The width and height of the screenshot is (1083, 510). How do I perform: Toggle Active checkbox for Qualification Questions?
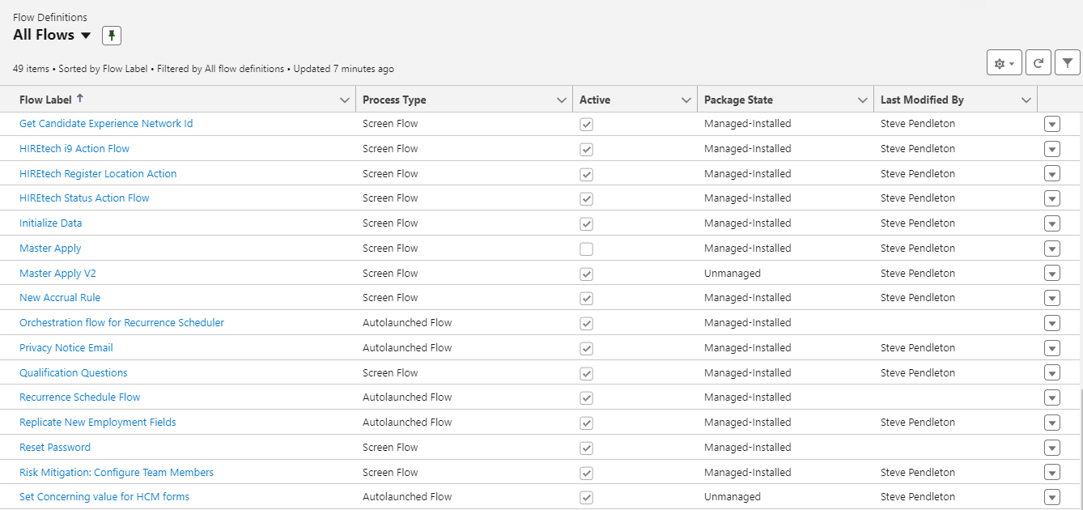(587, 373)
